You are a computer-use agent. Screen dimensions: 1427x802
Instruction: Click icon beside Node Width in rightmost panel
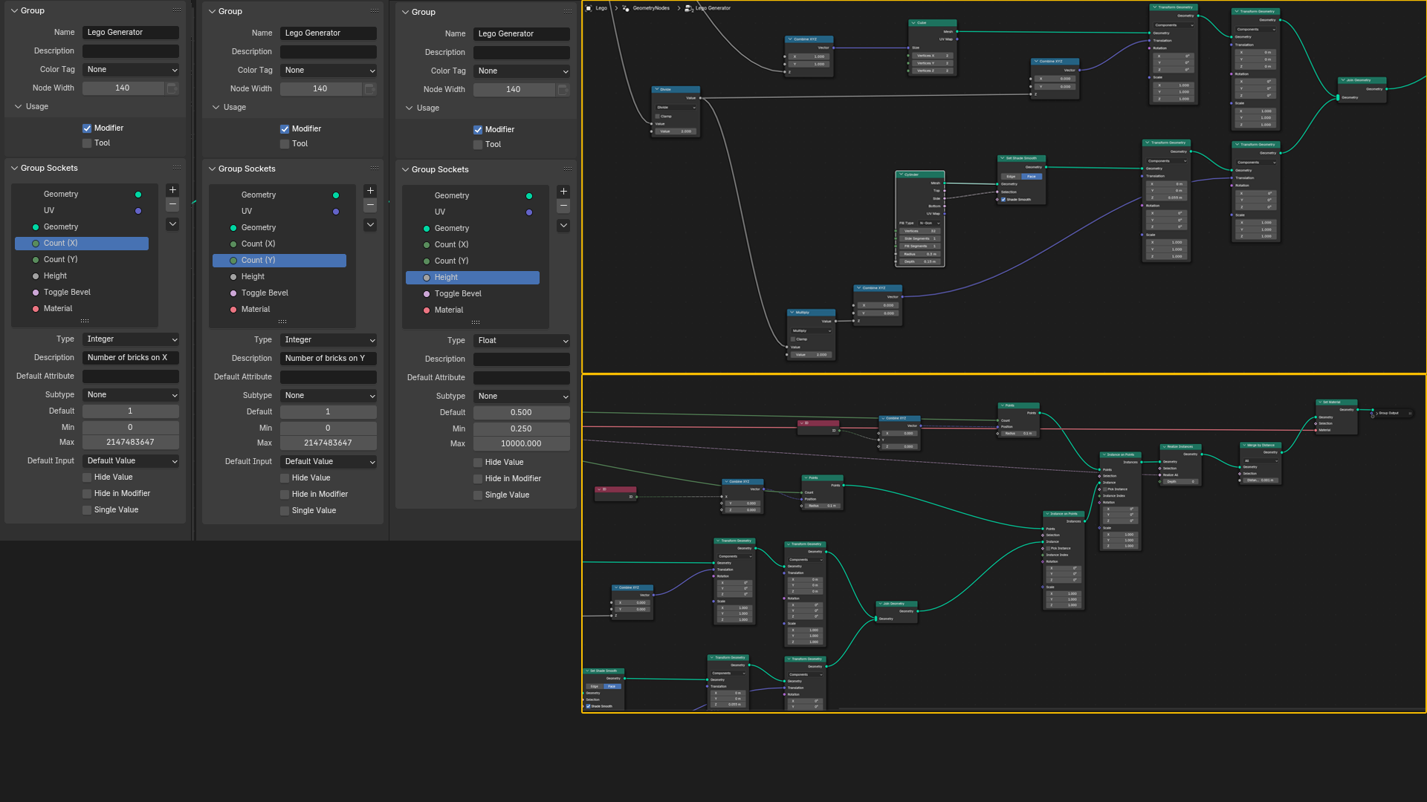tap(563, 90)
